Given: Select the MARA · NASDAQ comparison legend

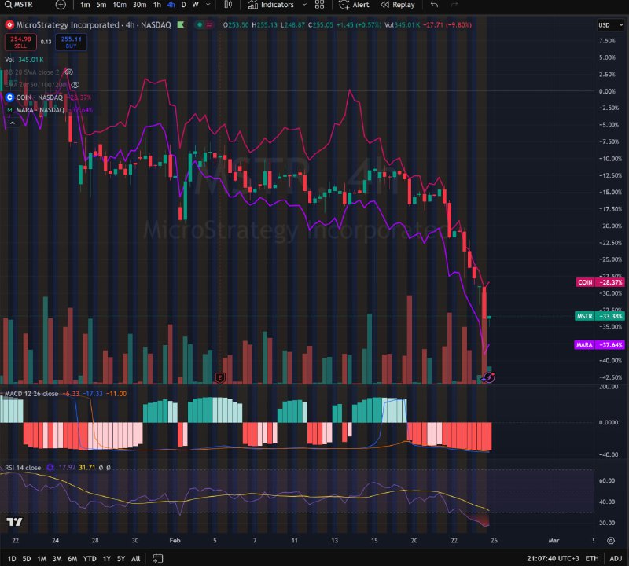Looking at the screenshot, I should pos(40,110).
